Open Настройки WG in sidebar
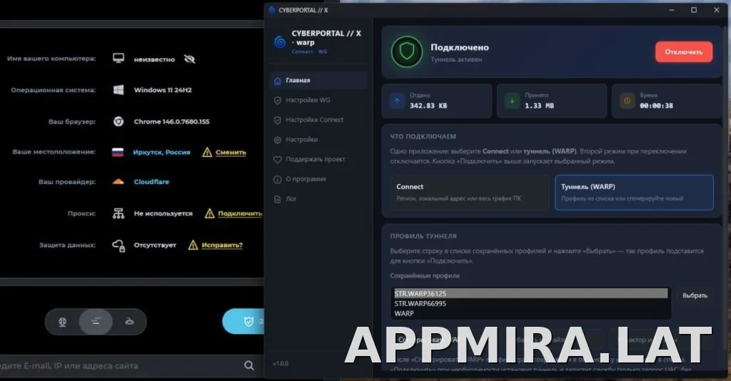 pos(318,100)
